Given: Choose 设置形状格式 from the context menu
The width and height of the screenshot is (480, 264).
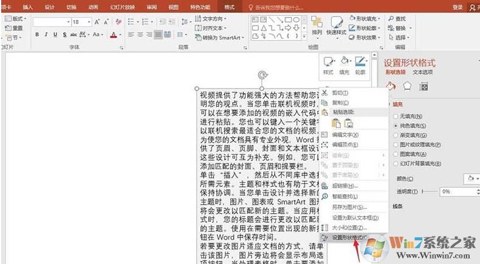Looking at the screenshot, I should [x=354, y=237].
